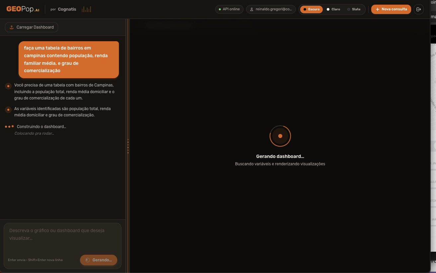
Task: Click the plus icon in Nova consulta
Action: pos(377,9)
